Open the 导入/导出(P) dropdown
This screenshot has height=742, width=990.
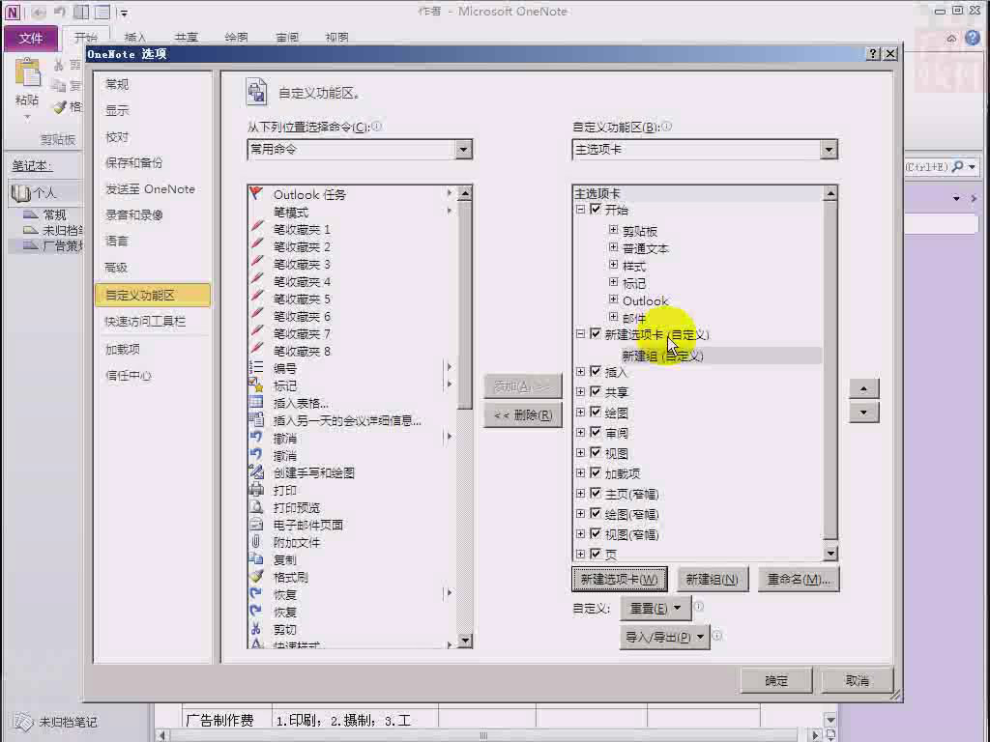[664, 638]
